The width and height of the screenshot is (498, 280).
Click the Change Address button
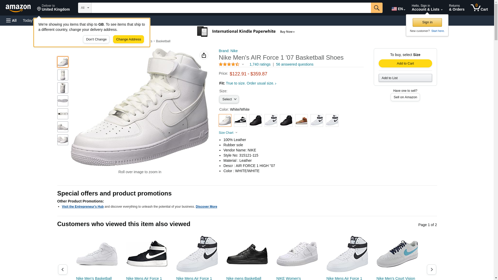click(128, 39)
